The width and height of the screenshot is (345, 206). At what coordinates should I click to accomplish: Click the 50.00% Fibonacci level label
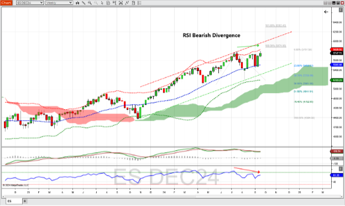pyautogui.click(x=304, y=84)
